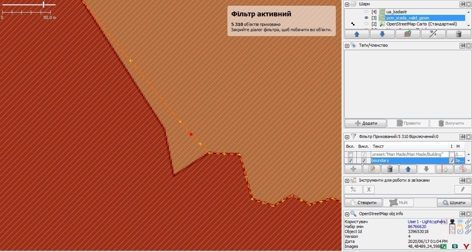Select the red highlighted node on map
The width and height of the screenshot is (472, 252).
click(x=191, y=134)
